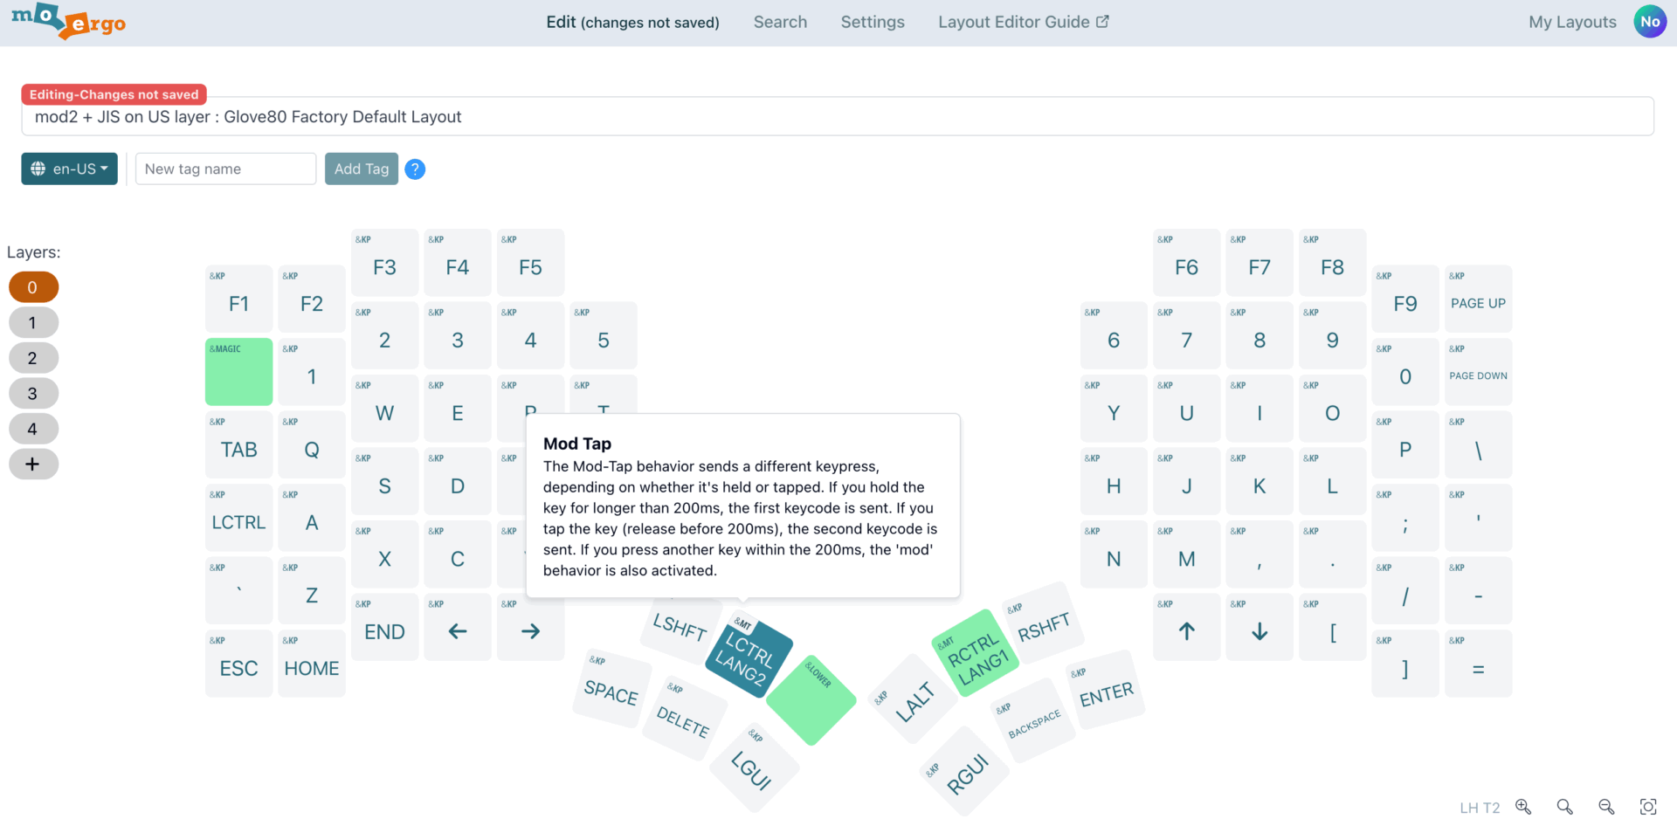Click the blue question mark help icon
This screenshot has width=1677, height=826.
[x=415, y=169]
